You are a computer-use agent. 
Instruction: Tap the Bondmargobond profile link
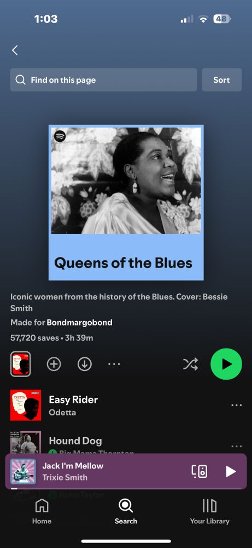(79, 322)
